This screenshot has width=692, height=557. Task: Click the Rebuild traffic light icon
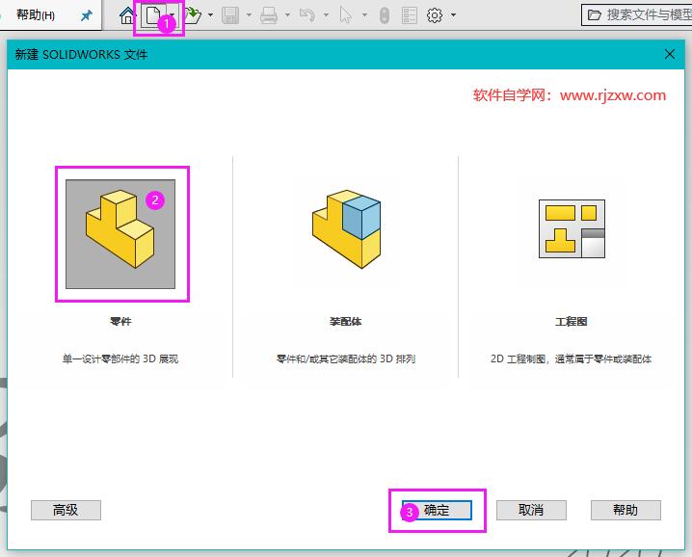(385, 15)
